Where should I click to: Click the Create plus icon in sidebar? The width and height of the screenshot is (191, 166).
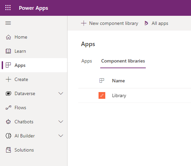(8, 79)
